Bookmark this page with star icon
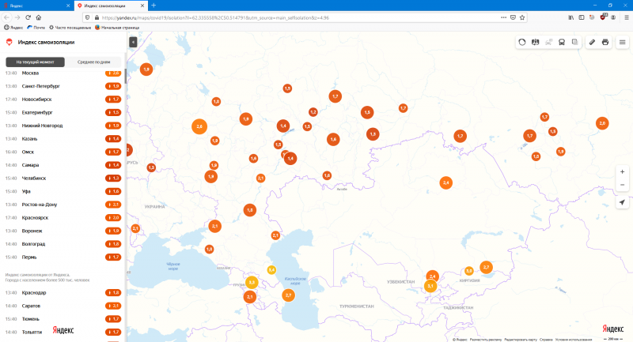633x342 pixels. (x=522, y=17)
